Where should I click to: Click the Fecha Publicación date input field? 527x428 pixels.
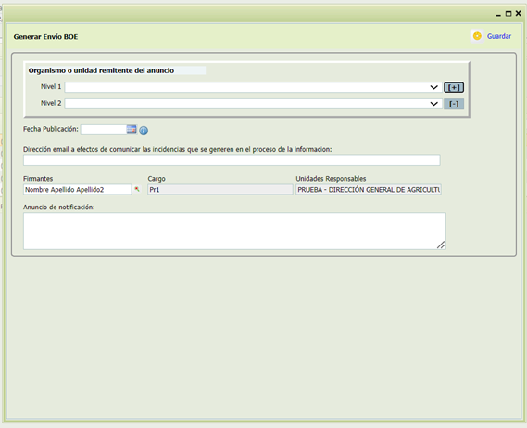pyautogui.click(x=104, y=130)
